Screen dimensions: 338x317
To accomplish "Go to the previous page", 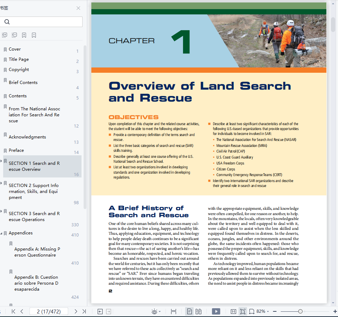I will [22, 311].
